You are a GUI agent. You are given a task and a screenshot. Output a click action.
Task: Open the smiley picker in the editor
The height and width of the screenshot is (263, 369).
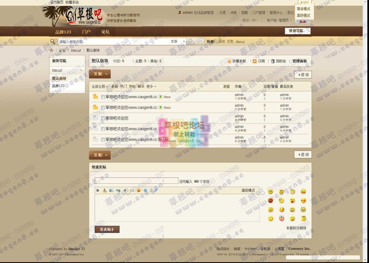click(139, 190)
